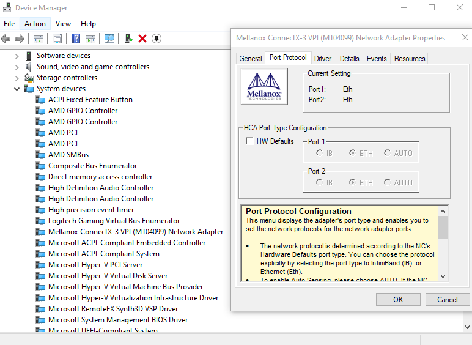The height and width of the screenshot is (345, 472).
Task: Open the Help menu
Action: click(88, 24)
